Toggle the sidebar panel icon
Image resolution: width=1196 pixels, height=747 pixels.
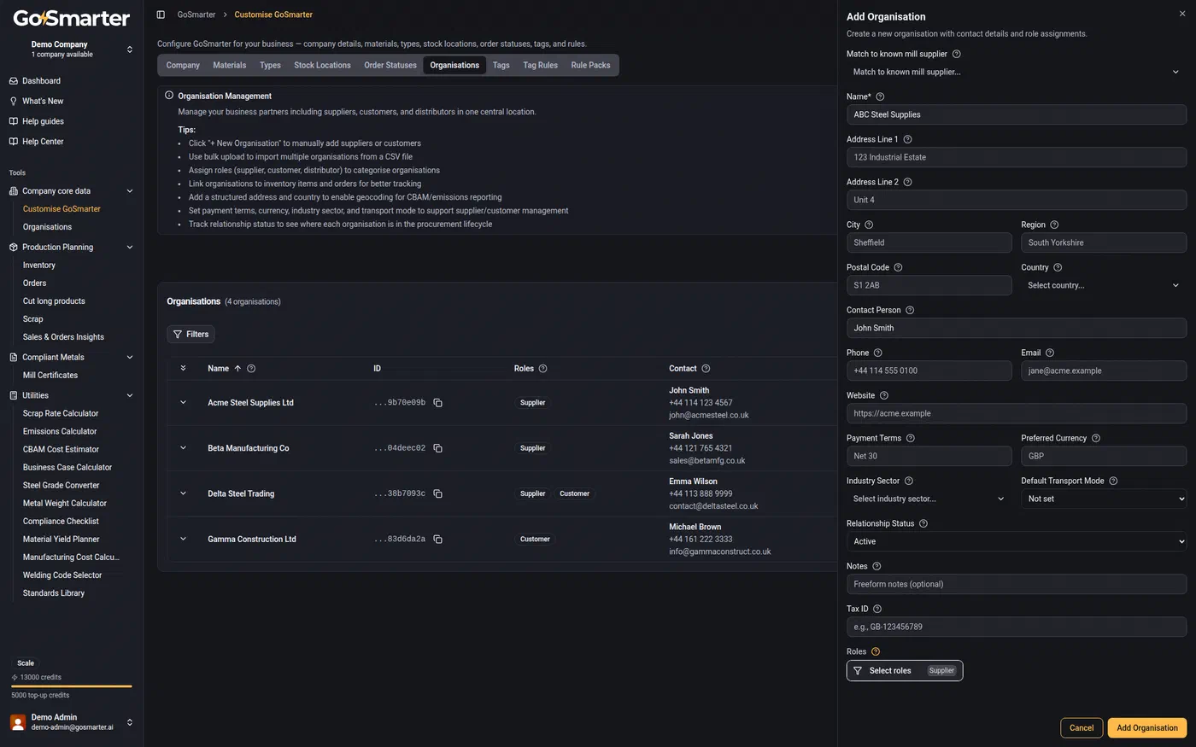pos(161,15)
